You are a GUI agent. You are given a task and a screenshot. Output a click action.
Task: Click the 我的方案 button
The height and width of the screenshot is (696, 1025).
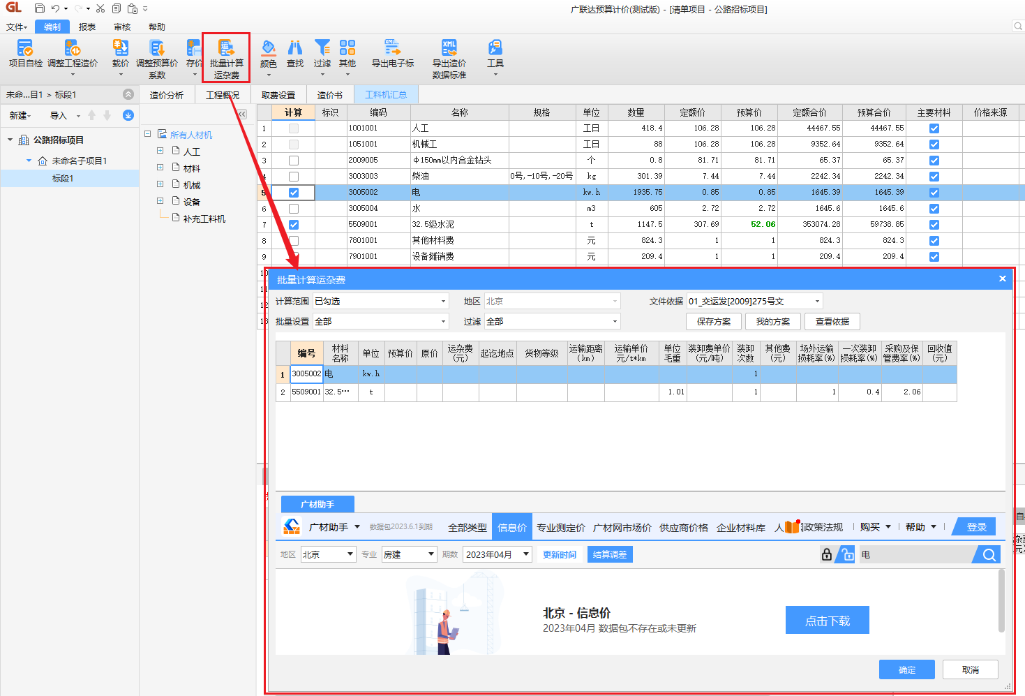point(773,321)
